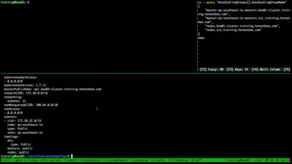Click the [F5] option in aws-shell toolbar
This screenshot has height=164, width=292.
pos(287,70)
